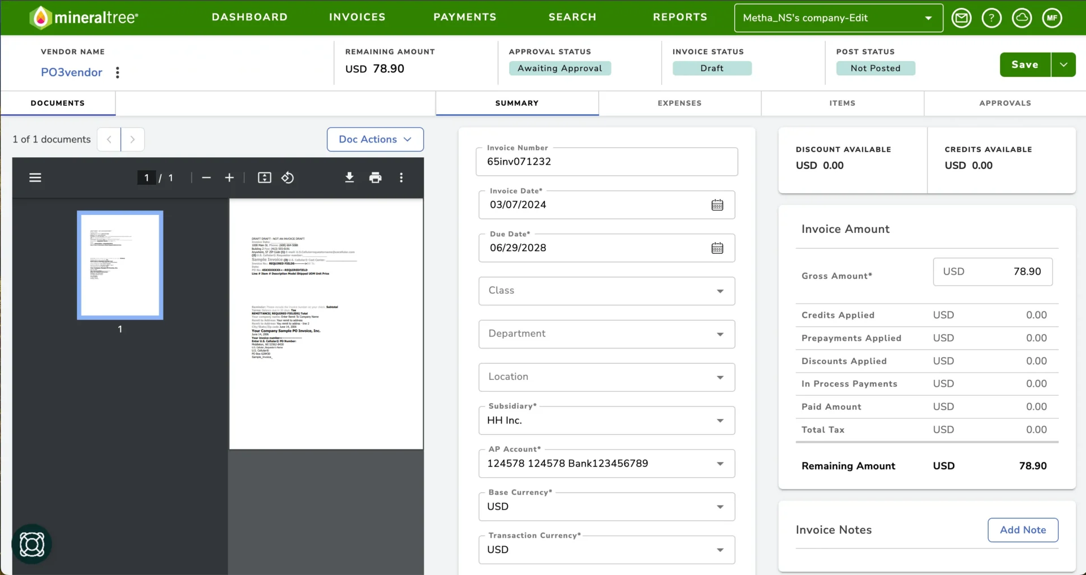
Task: Click the vendor three-dot options menu
Action: click(x=118, y=72)
